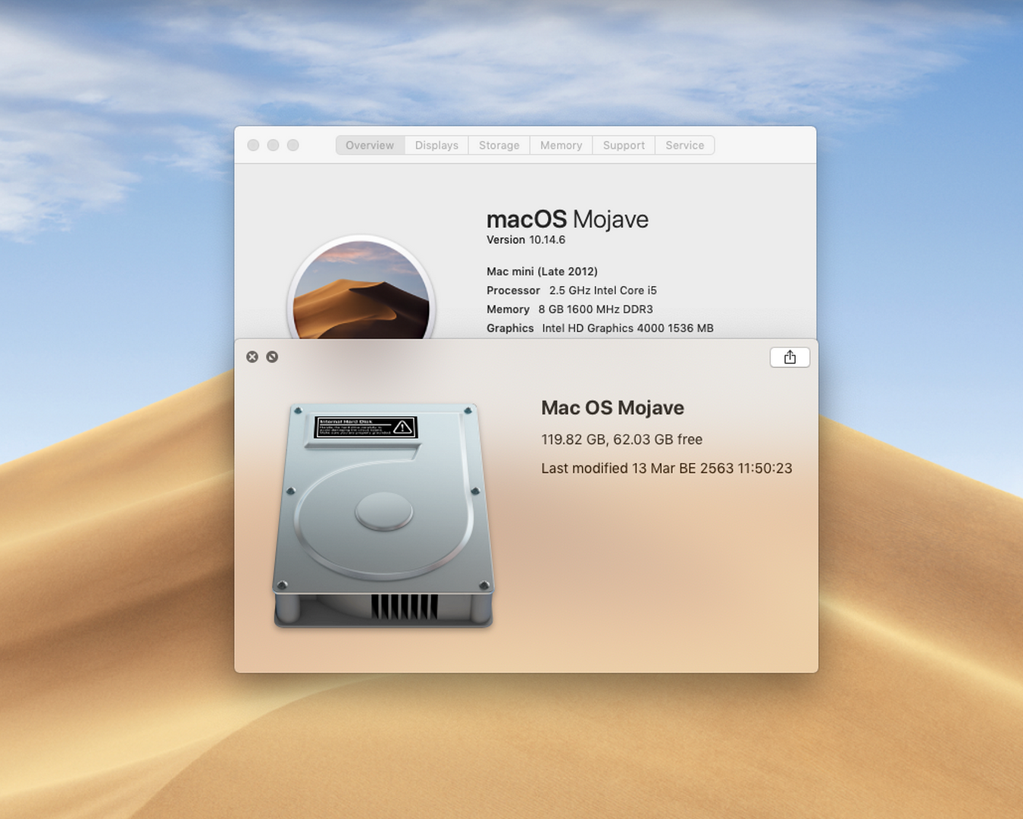The height and width of the screenshot is (819, 1023).
Task: Open the Service tab
Action: click(685, 146)
